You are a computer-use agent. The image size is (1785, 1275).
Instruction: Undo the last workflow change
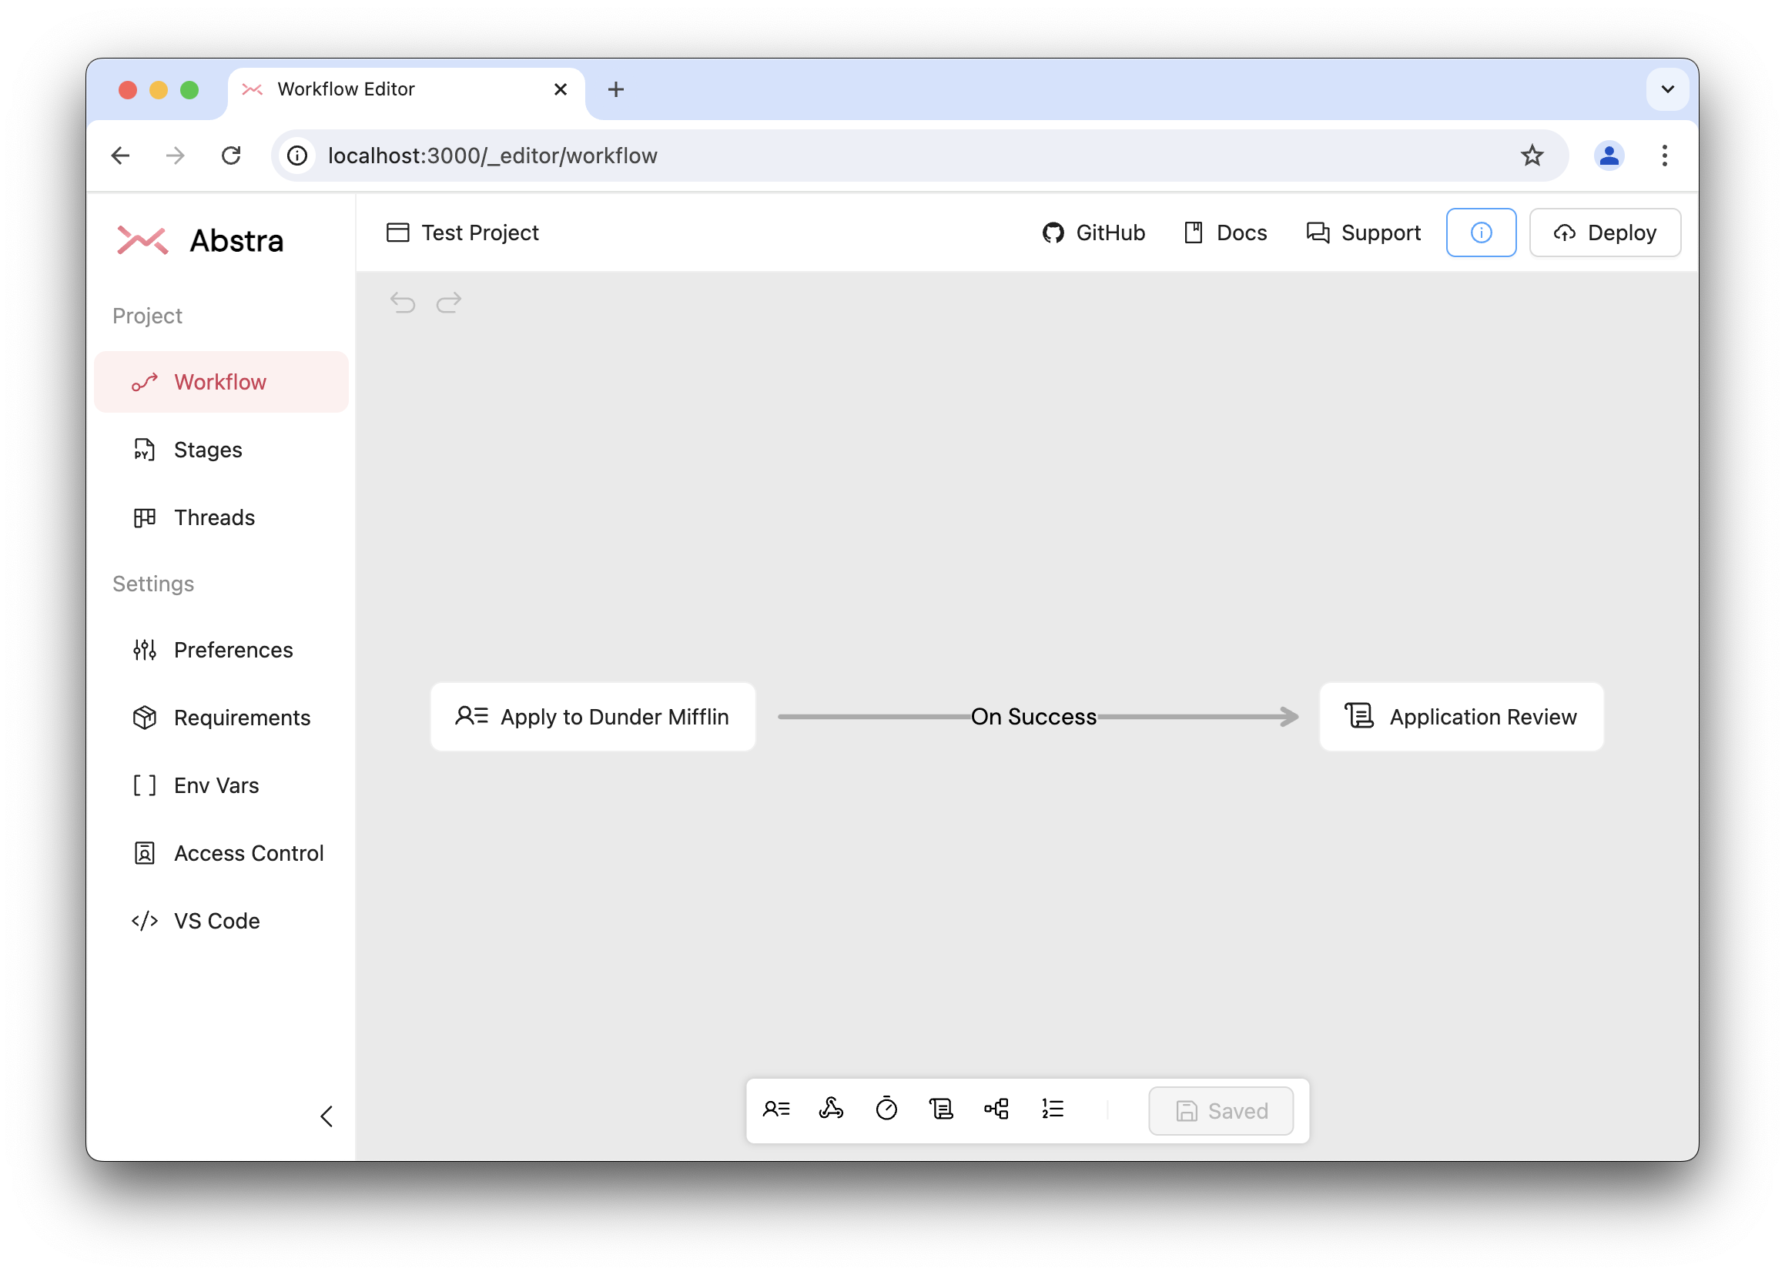pos(403,303)
